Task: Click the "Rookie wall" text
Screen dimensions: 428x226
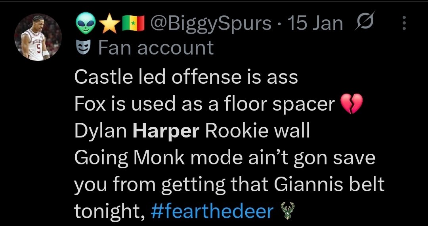Action: [x=257, y=131]
